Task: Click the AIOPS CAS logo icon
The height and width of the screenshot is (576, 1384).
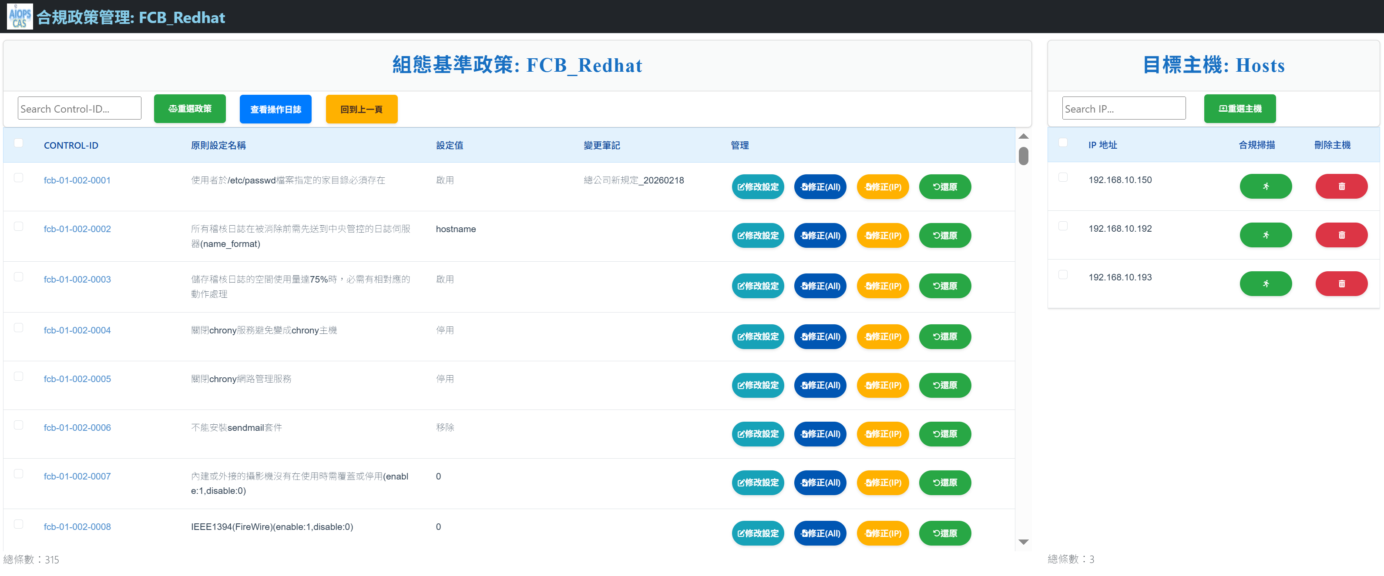Action: 19,17
